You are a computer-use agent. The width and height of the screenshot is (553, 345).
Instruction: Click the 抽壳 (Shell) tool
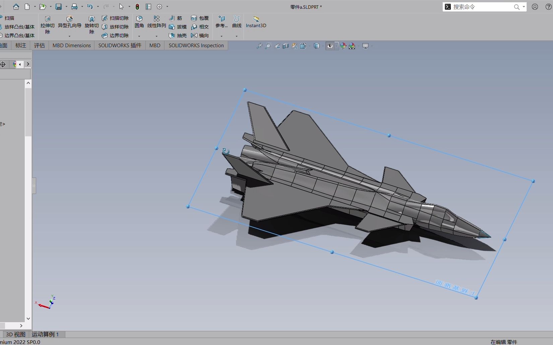pos(178,36)
